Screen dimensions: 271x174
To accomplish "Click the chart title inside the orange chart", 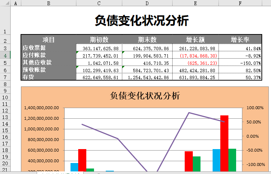I will coord(145,96).
